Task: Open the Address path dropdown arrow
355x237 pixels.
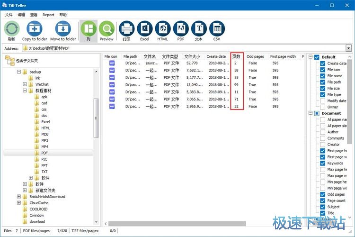Action: (x=348, y=48)
